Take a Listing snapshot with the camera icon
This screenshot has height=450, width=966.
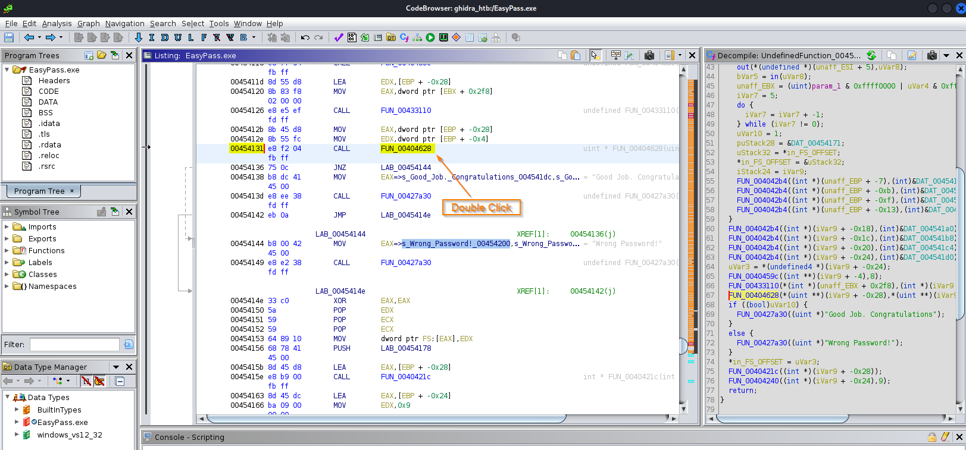pos(649,55)
